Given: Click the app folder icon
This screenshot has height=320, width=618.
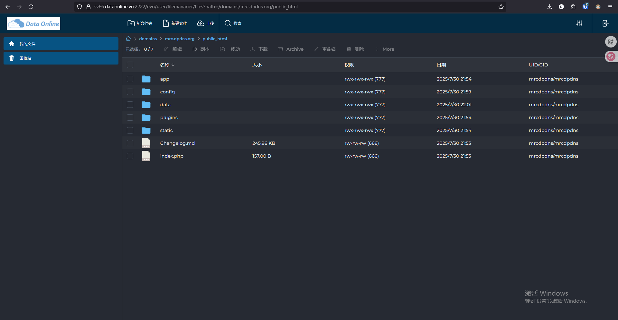Looking at the screenshot, I should pyautogui.click(x=146, y=79).
